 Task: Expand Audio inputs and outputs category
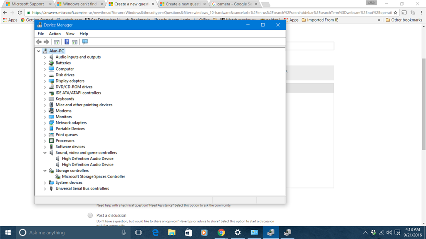tap(45, 57)
